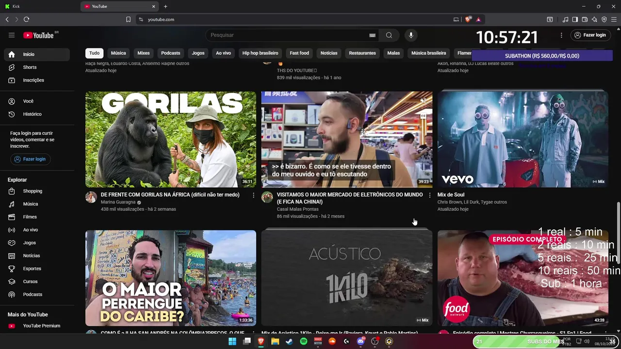Screen dimensions: 621x349
Task: Open Música under Explorar
Action: pyautogui.click(x=37, y=204)
